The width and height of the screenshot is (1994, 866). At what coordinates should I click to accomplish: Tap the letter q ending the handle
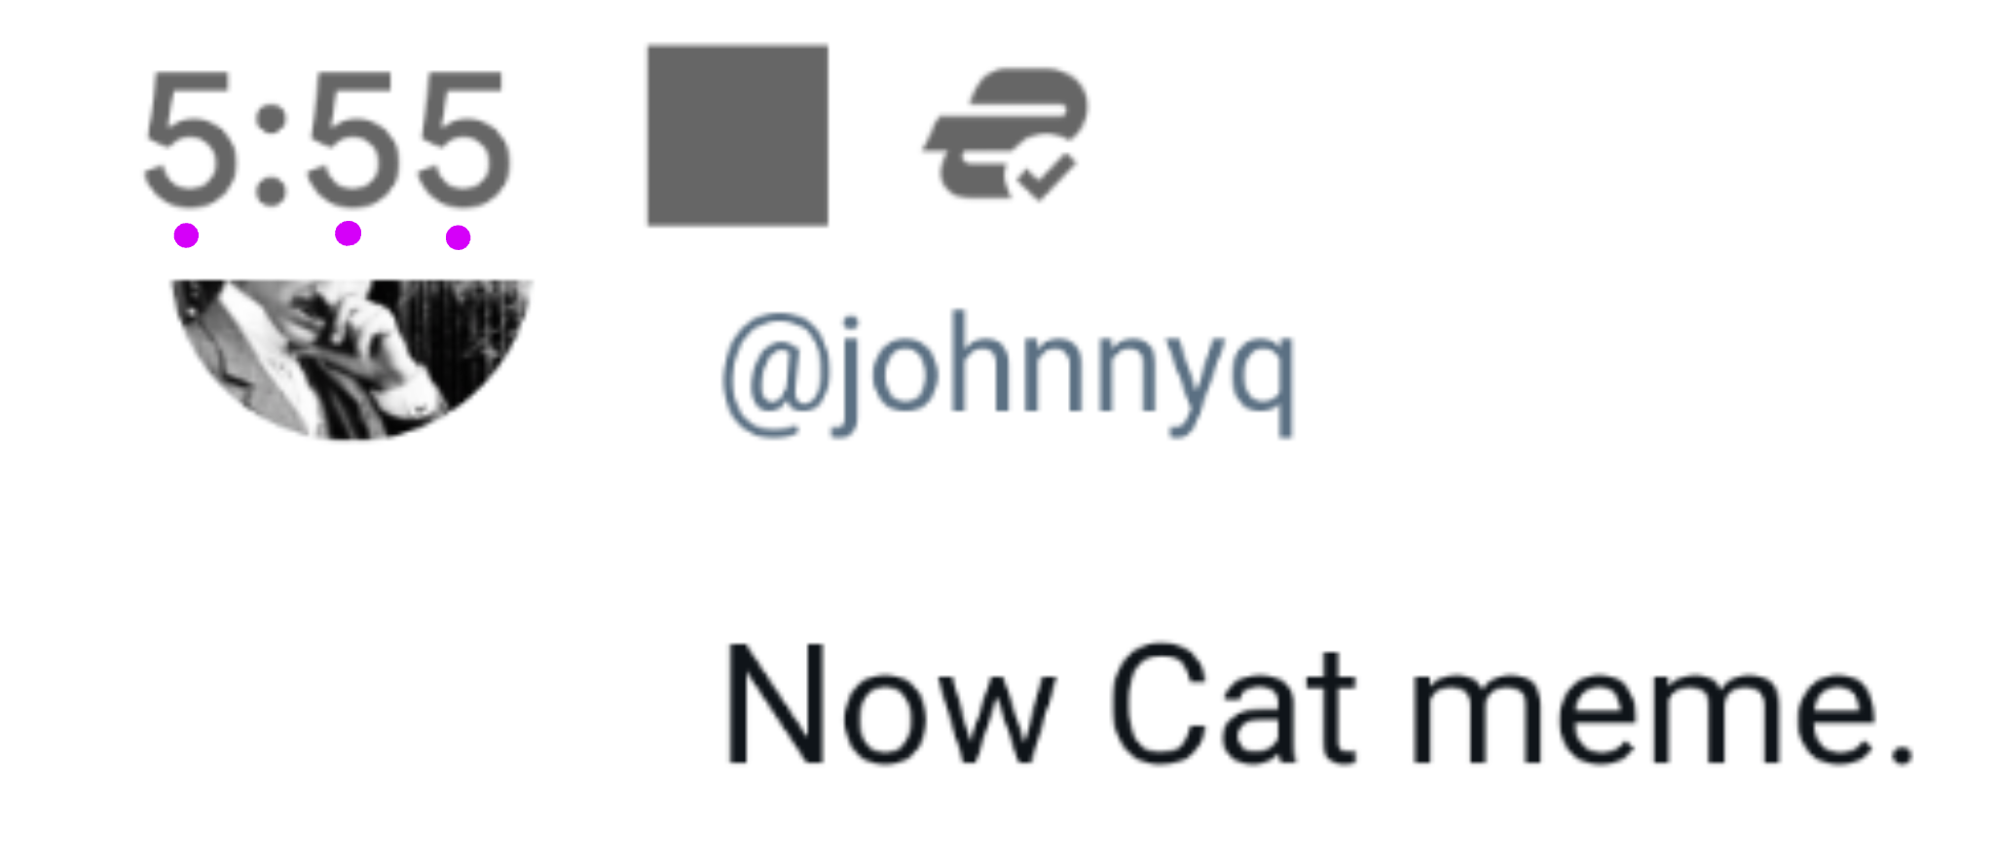click(1263, 383)
